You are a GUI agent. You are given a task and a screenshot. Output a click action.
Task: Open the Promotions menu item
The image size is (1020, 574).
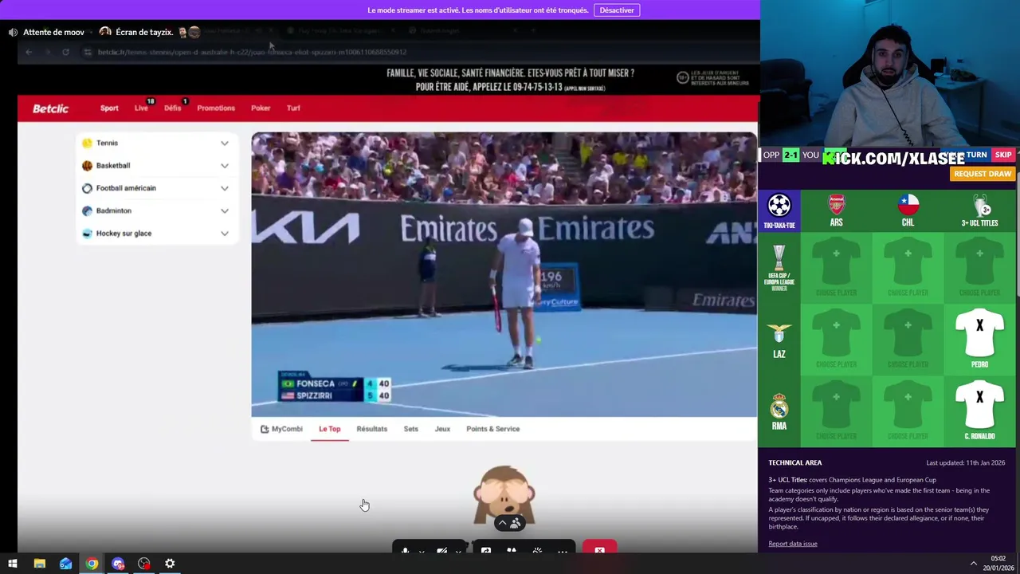click(x=216, y=108)
